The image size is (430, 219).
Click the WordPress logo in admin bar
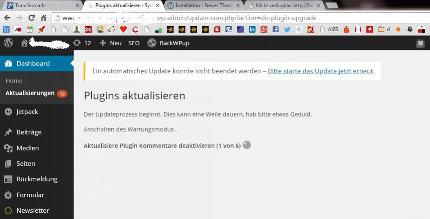coord(8,43)
